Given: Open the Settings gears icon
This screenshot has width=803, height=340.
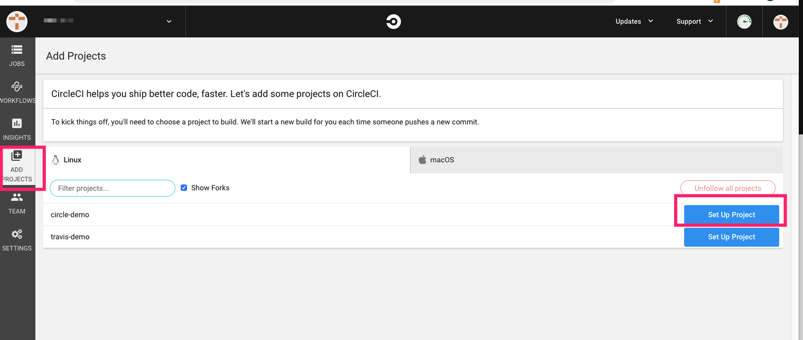Looking at the screenshot, I should 17,234.
